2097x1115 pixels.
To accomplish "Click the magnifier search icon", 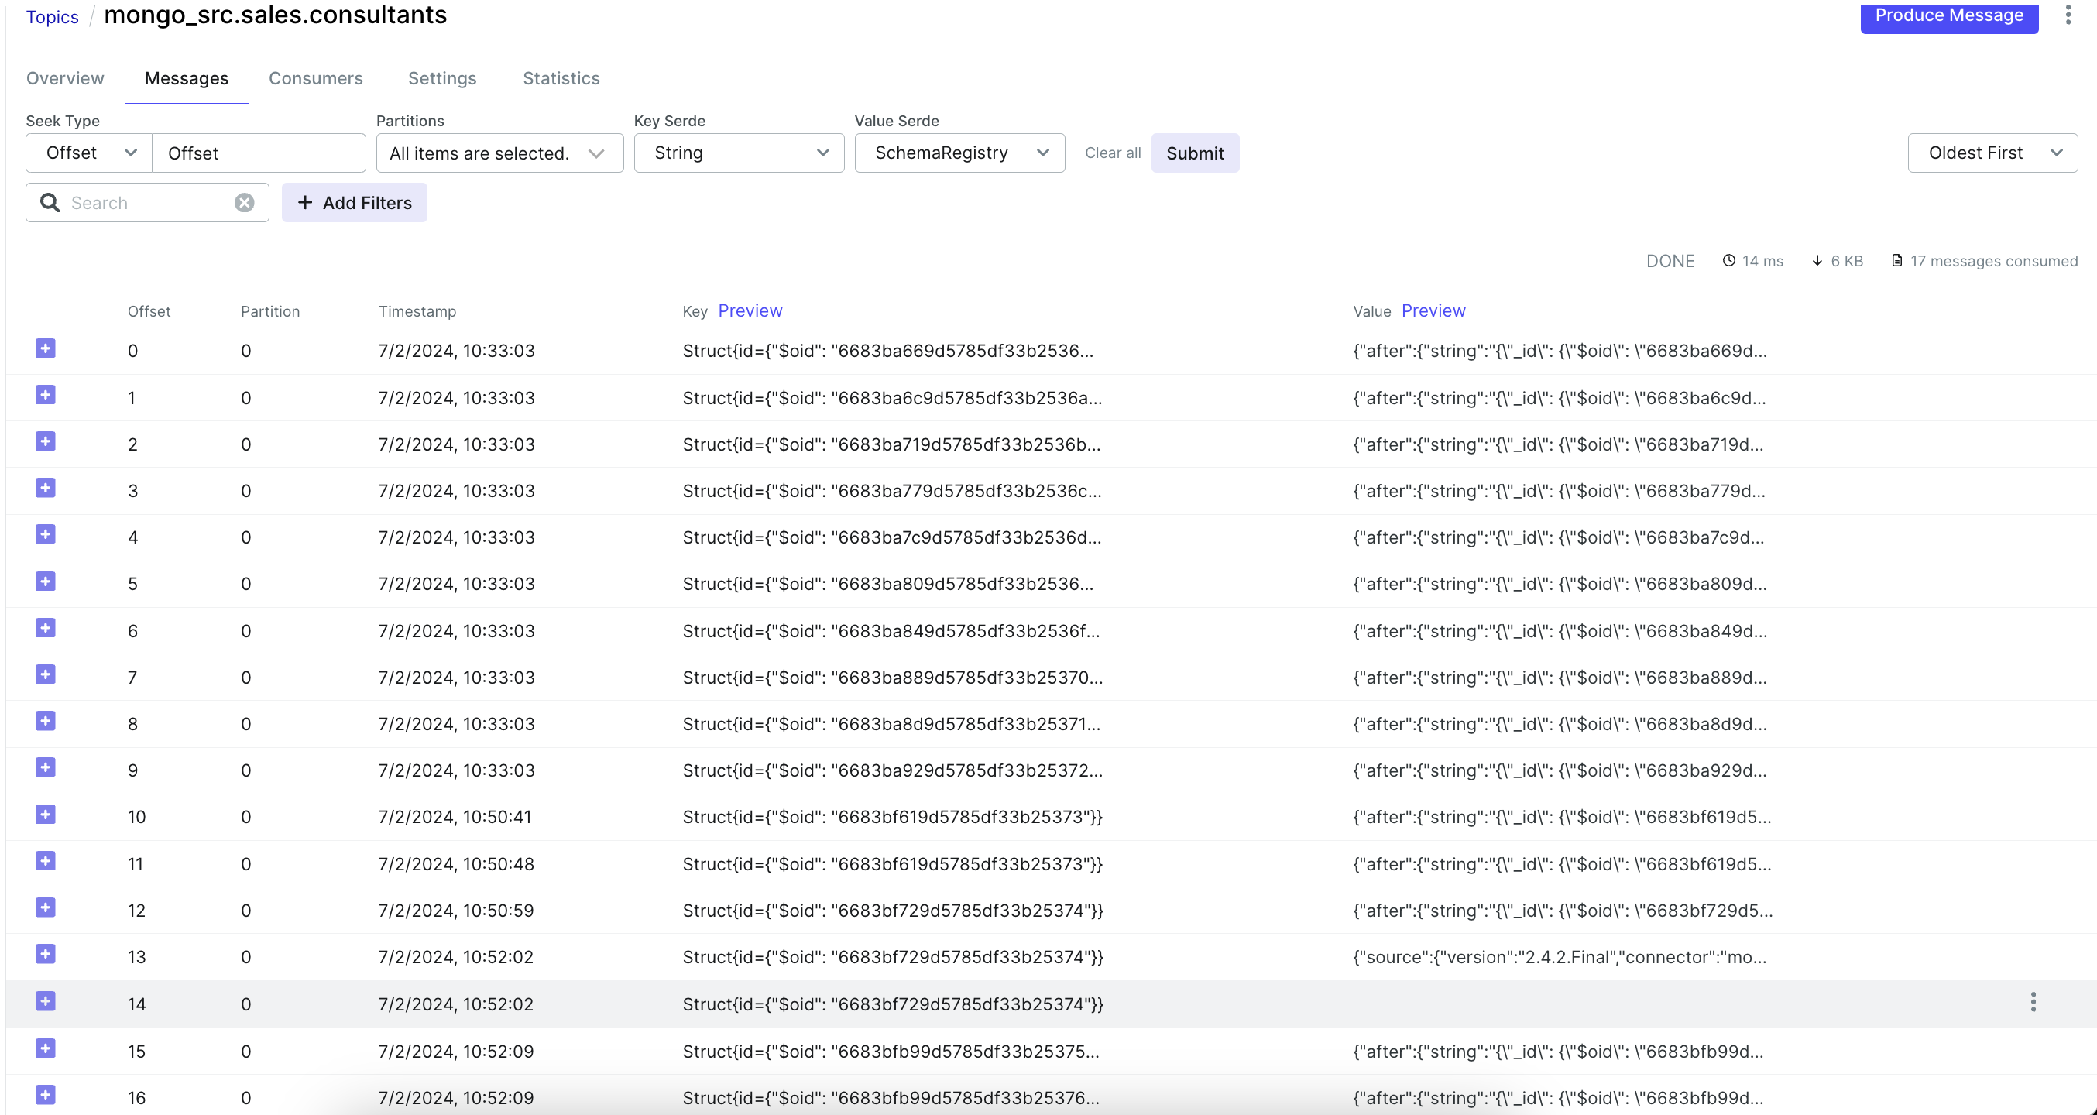I will (x=50, y=203).
